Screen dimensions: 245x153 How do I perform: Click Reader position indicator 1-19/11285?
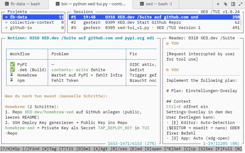tap(221, 143)
